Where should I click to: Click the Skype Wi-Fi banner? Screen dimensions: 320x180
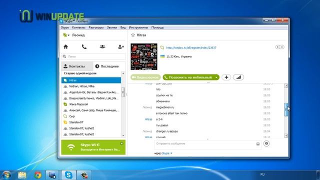(x=93, y=147)
